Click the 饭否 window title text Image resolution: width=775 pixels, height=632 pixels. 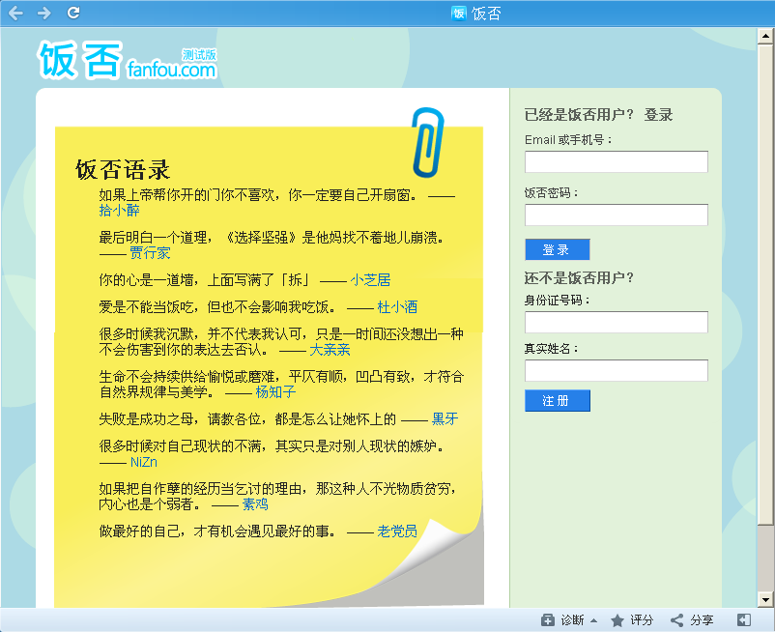pyautogui.click(x=486, y=14)
